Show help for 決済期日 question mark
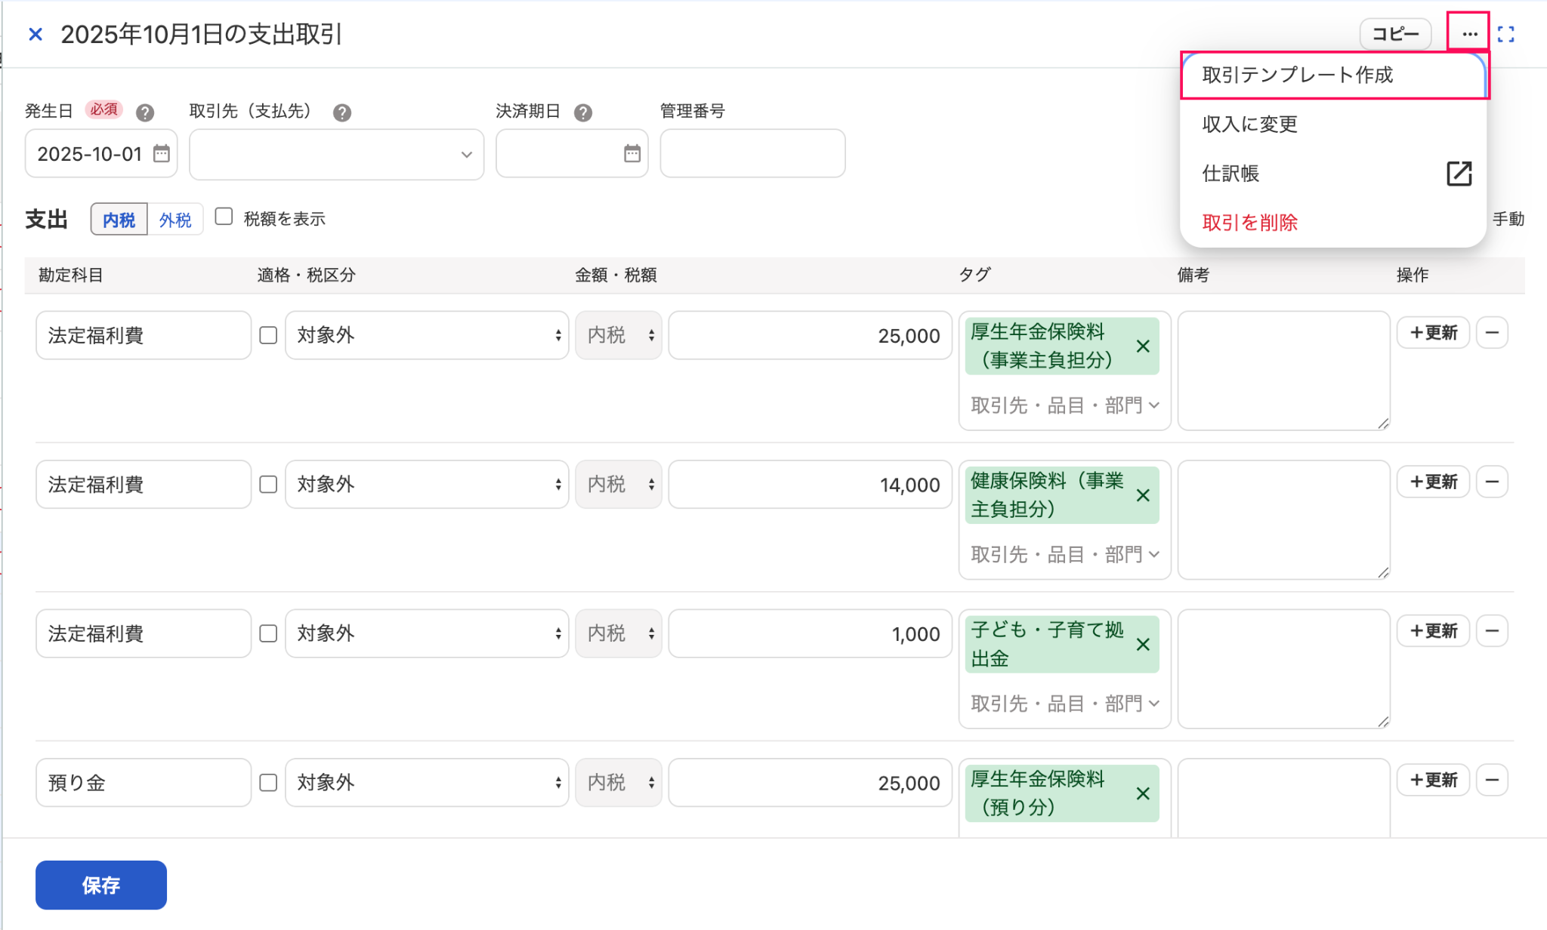The height and width of the screenshot is (930, 1547). [x=583, y=112]
